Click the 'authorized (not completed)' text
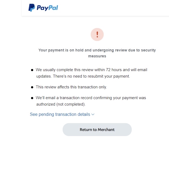 coord(61,104)
